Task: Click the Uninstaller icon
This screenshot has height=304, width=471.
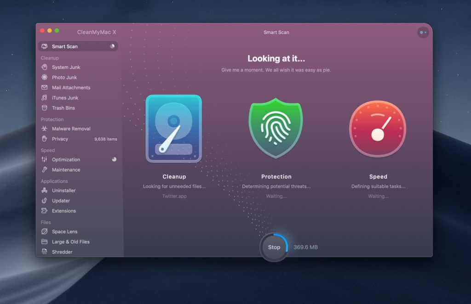Action: 45,190
